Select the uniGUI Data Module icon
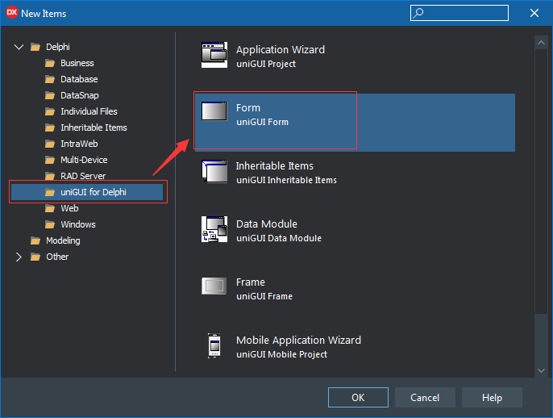This screenshot has height=418, width=553. (x=214, y=229)
